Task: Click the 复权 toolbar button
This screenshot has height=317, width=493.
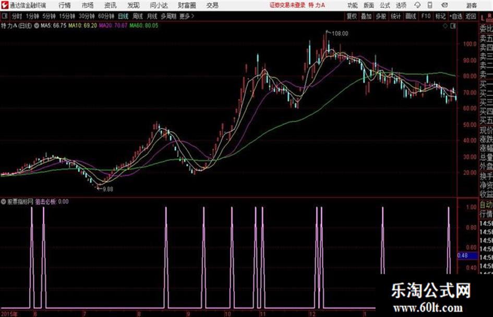Action: pyautogui.click(x=352, y=16)
